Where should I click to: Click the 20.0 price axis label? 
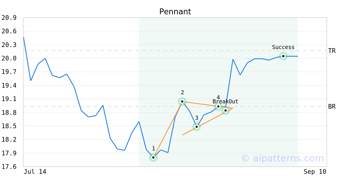pos(9,58)
